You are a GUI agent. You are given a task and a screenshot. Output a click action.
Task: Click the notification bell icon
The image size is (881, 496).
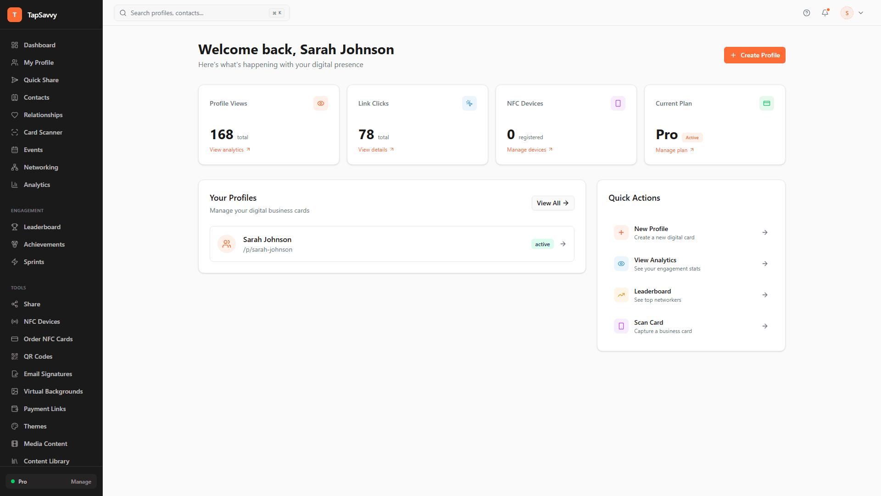pyautogui.click(x=825, y=13)
